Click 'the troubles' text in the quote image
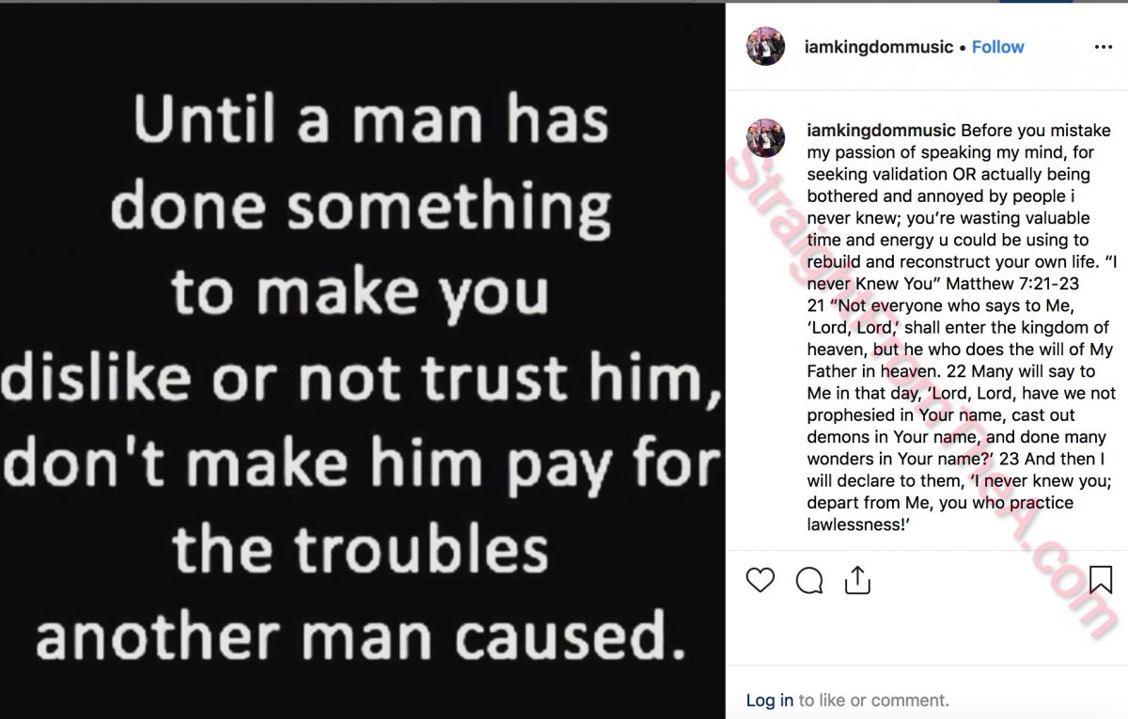1128x719 pixels. point(361,549)
